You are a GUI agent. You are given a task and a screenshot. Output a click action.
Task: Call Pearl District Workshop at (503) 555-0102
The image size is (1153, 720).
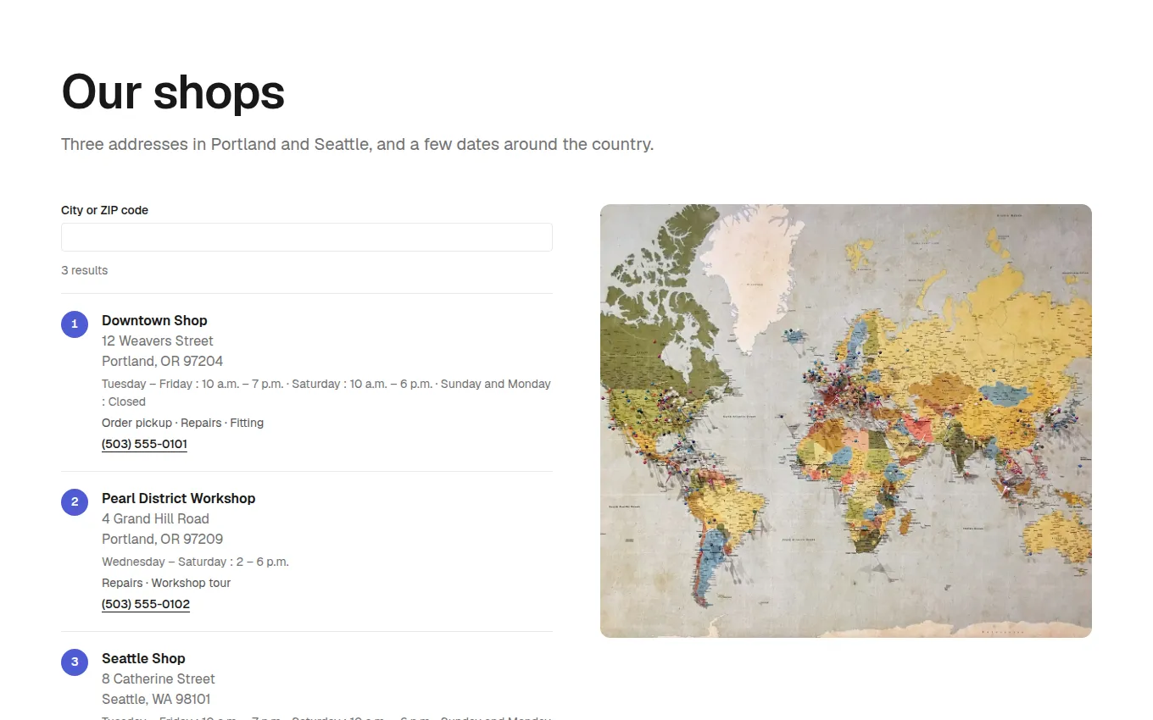(x=146, y=604)
